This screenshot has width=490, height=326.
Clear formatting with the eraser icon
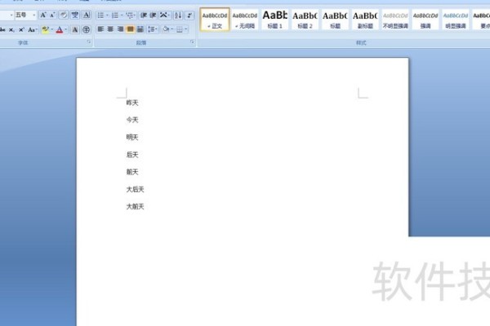coord(64,15)
